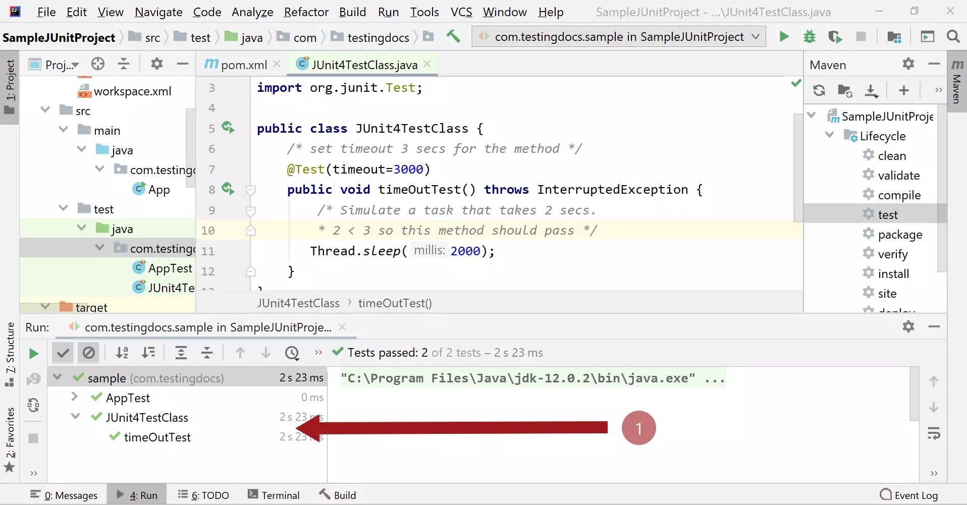The image size is (967, 505).
Task: Toggle showing passed tests
Action: 63,353
